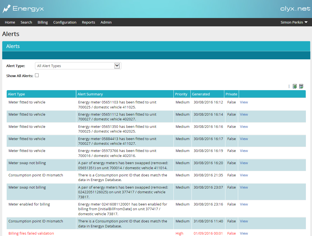Open the Search menu
This screenshot has height=236, width=312.
tap(26, 22)
